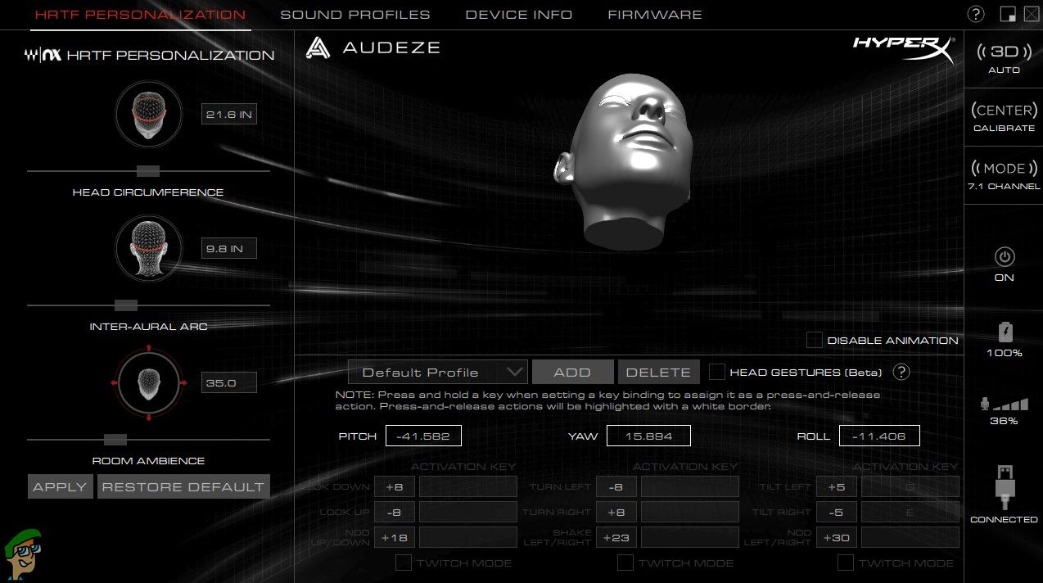This screenshot has height=583, width=1043.
Task: Click the restore window button at top right
Action: (1009, 14)
